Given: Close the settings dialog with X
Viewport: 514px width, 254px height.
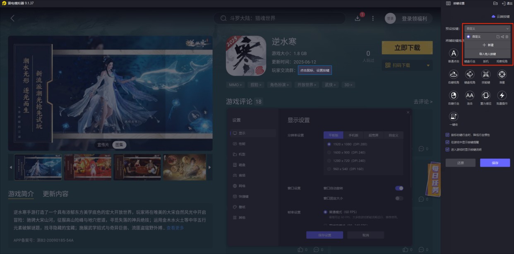Looking at the screenshot, I should tap(408, 112).
